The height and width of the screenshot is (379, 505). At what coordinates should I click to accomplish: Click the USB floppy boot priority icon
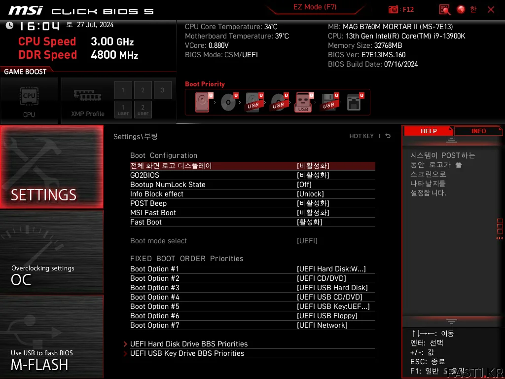click(x=329, y=102)
